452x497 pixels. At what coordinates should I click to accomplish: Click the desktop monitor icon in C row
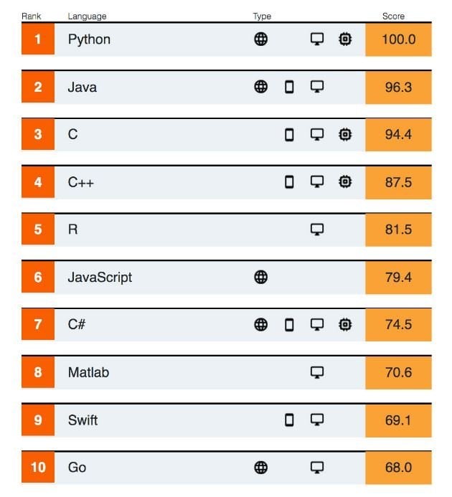click(x=317, y=134)
